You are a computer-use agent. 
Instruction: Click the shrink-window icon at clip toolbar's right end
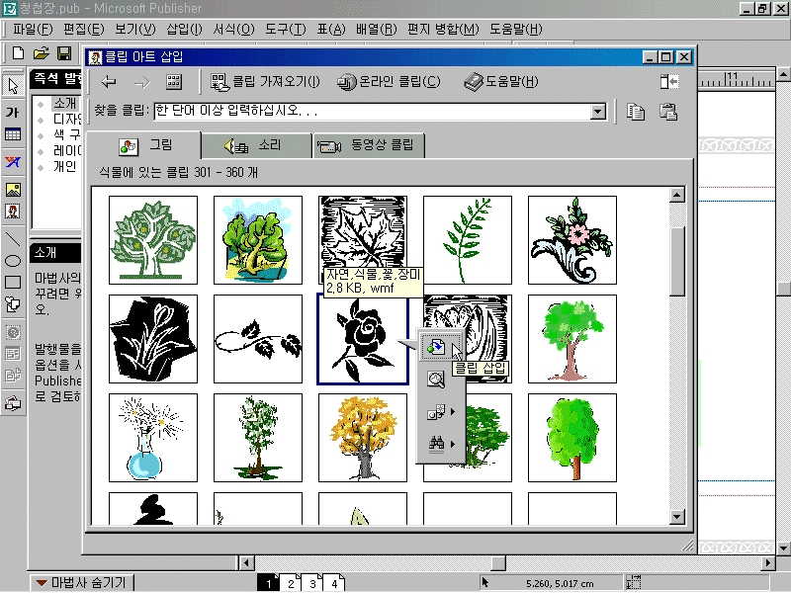(669, 82)
